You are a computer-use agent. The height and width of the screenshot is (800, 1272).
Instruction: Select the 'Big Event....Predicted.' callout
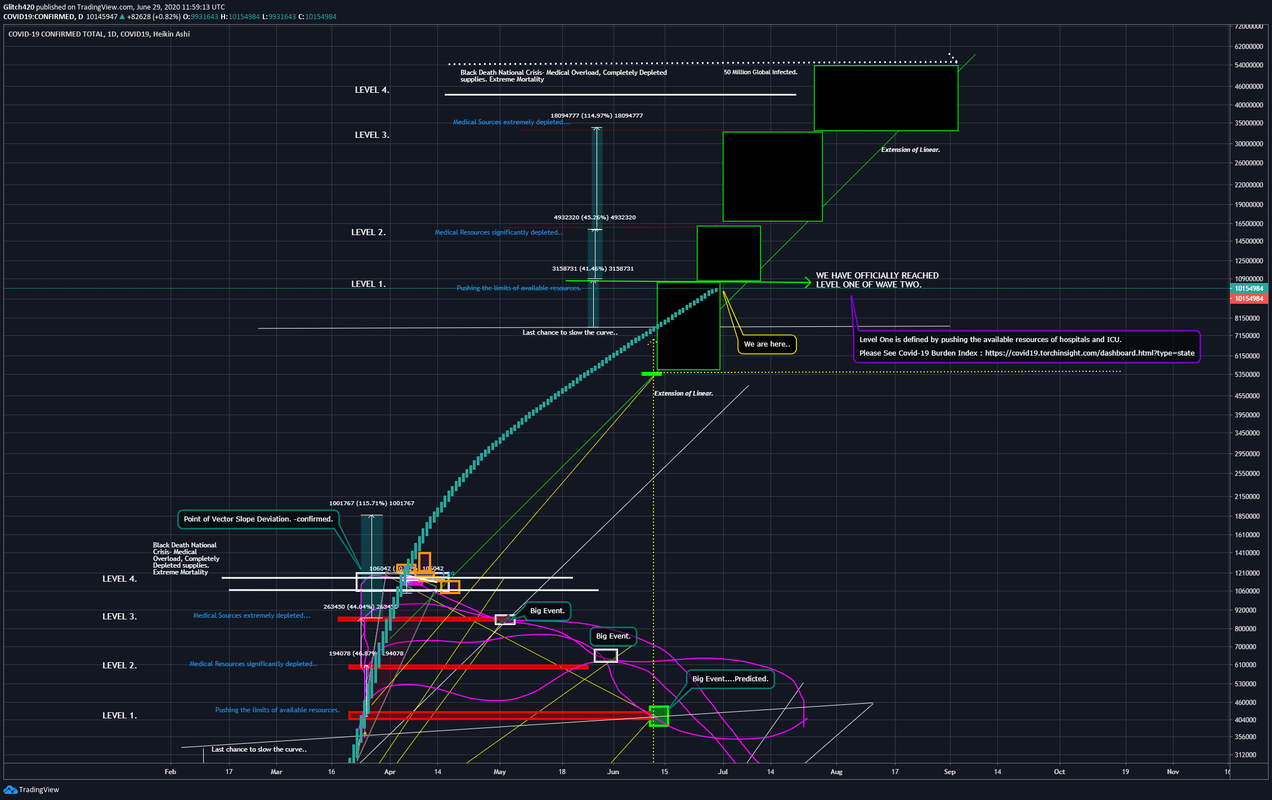730,679
